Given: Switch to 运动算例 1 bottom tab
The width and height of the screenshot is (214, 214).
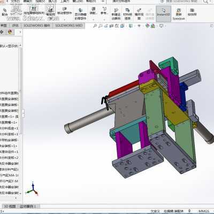Looking at the screenshot, I should (28, 207).
